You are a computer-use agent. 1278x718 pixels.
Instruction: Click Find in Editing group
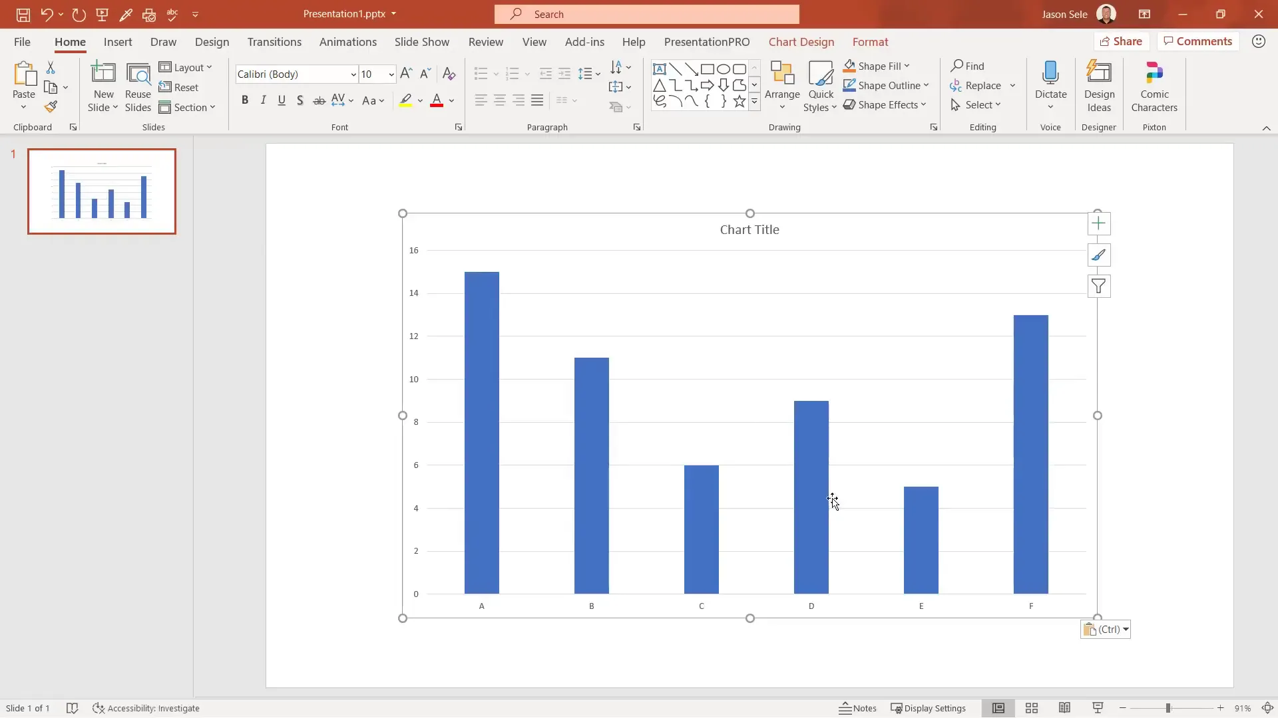click(x=968, y=66)
